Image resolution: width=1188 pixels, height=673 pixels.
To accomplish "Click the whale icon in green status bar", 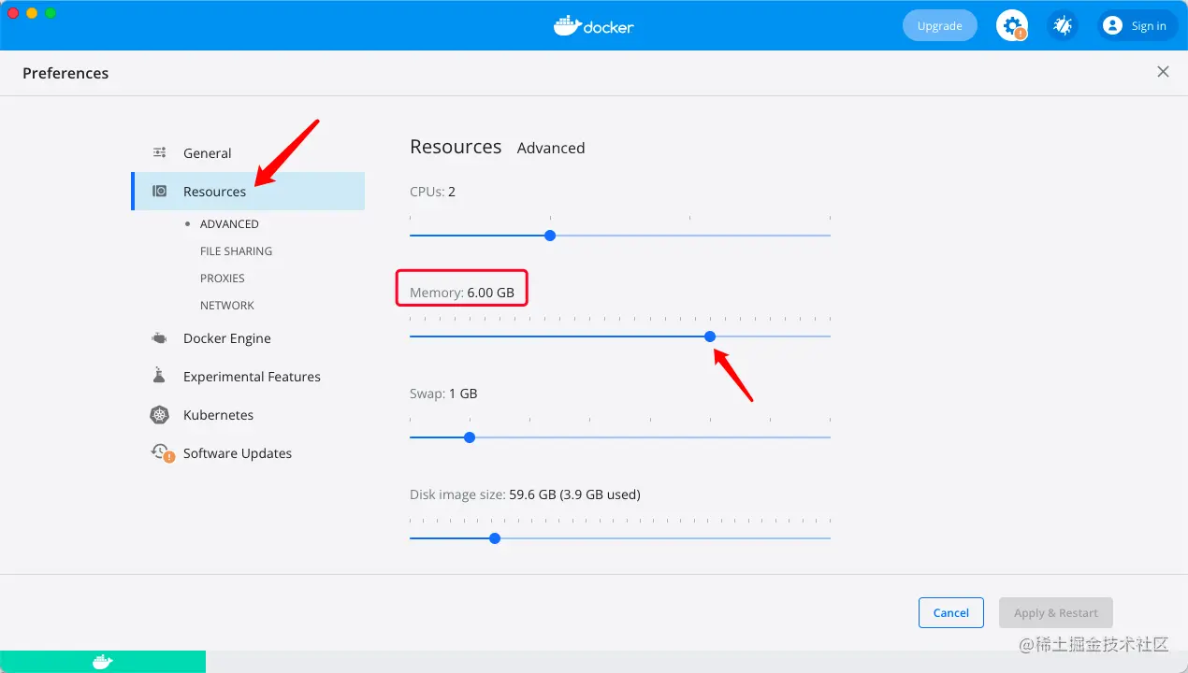I will [103, 662].
